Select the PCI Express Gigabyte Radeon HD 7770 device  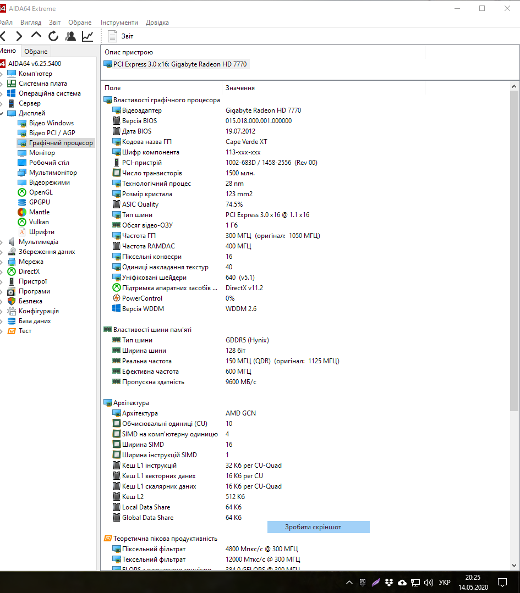176,64
